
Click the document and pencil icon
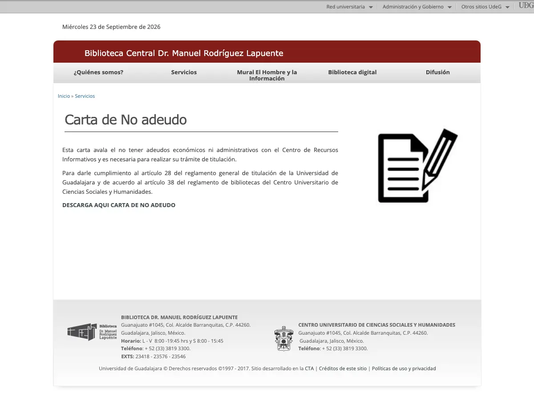click(417, 166)
